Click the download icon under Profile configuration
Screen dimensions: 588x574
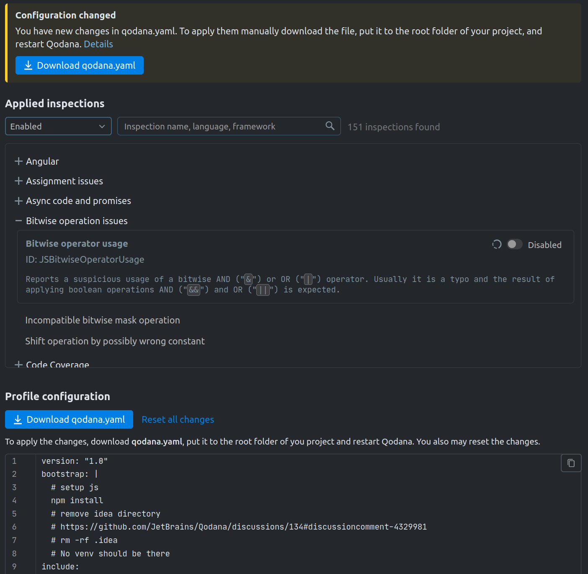pos(18,419)
